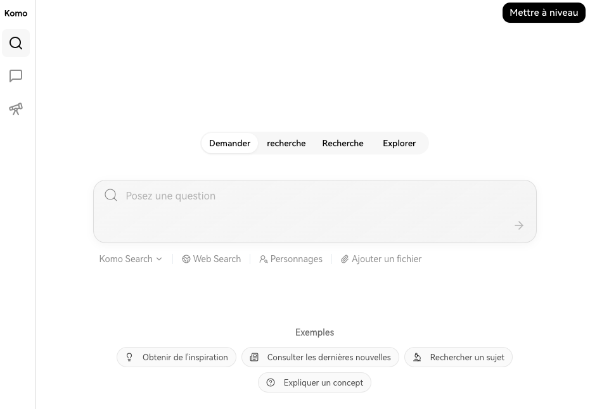
Task: Open the Personnages persona selector
Action: tap(291, 259)
